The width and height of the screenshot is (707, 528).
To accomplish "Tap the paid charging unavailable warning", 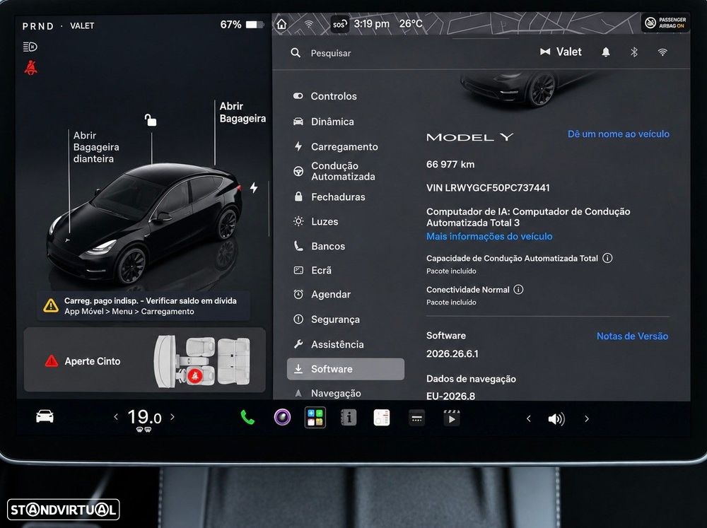I will coord(144,306).
